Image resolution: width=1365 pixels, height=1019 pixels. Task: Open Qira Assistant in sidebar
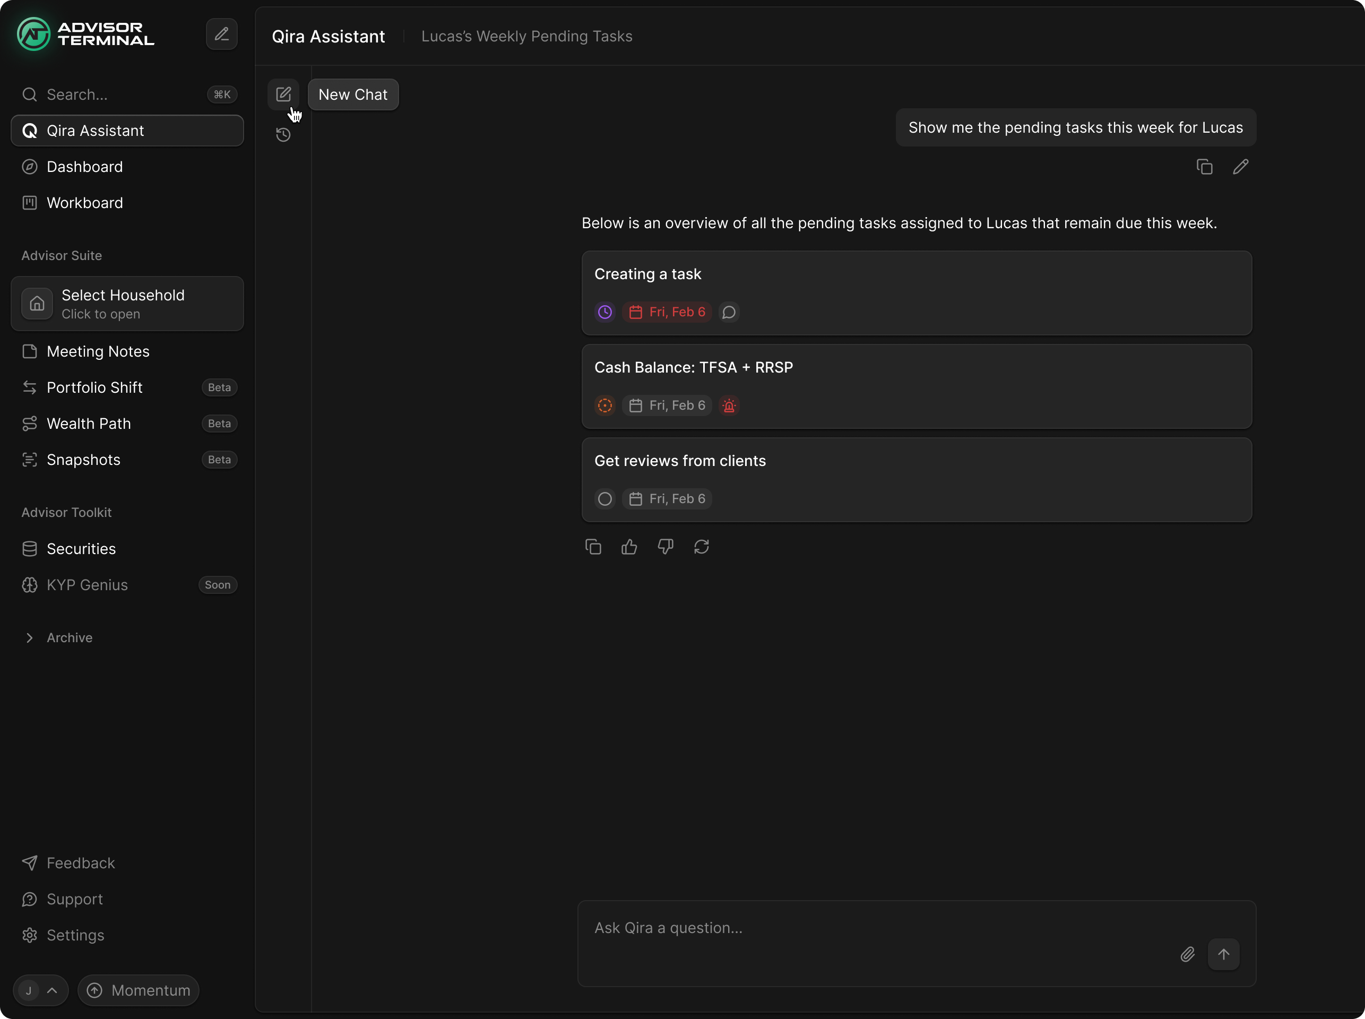point(127,130)
